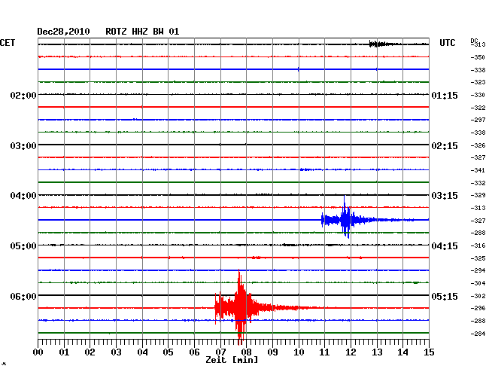Click the DC offset value -316
Screen dimensions: 489x372
click(478, 245)
